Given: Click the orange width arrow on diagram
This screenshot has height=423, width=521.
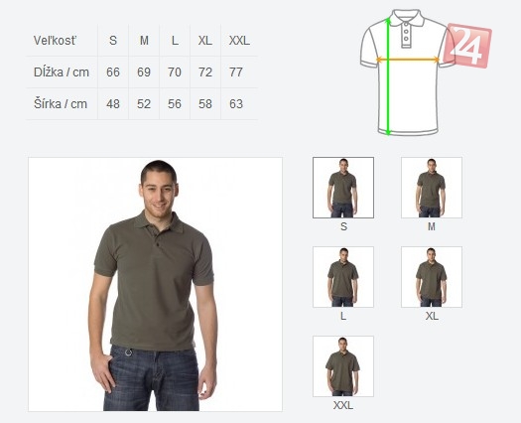Looking at the screenshot, I should (408, 60).
